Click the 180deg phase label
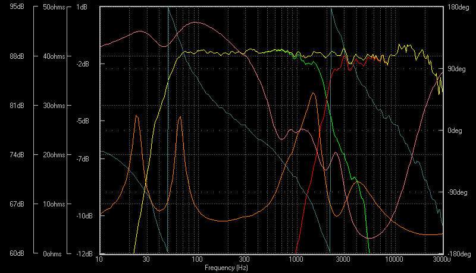This screenshot has height=273, width=476. tap(458, 7)
